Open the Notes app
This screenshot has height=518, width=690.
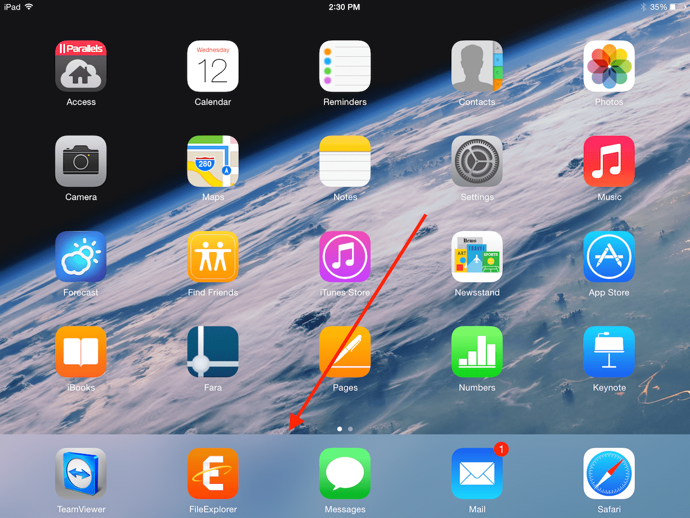pos(345,161)
